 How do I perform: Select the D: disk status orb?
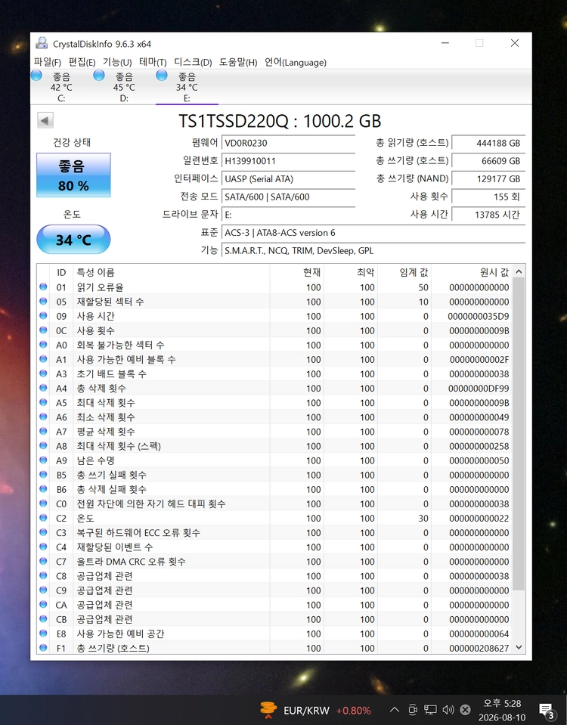click(x=99, y=76)
